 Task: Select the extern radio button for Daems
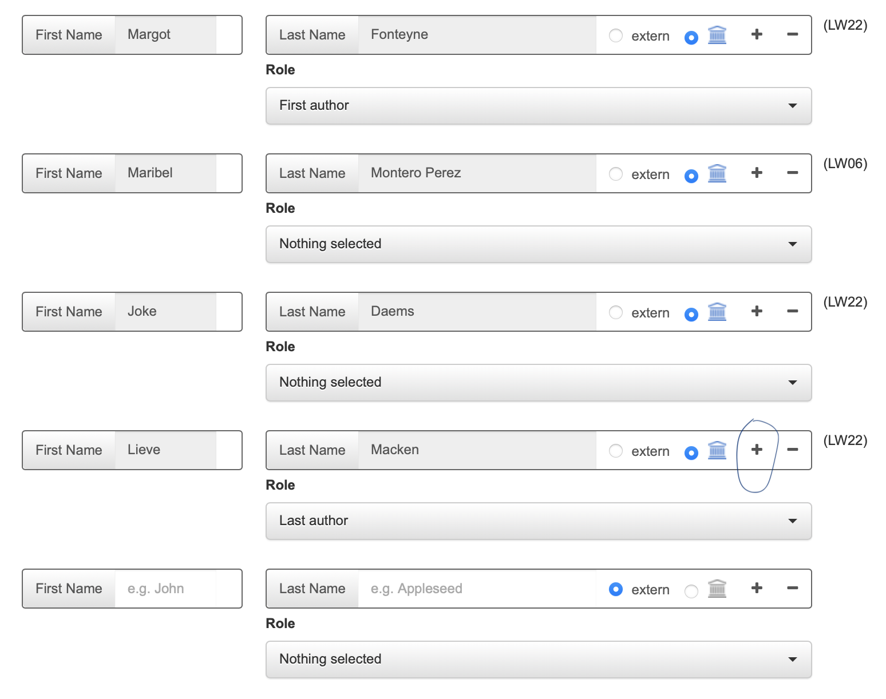[616, 313]
